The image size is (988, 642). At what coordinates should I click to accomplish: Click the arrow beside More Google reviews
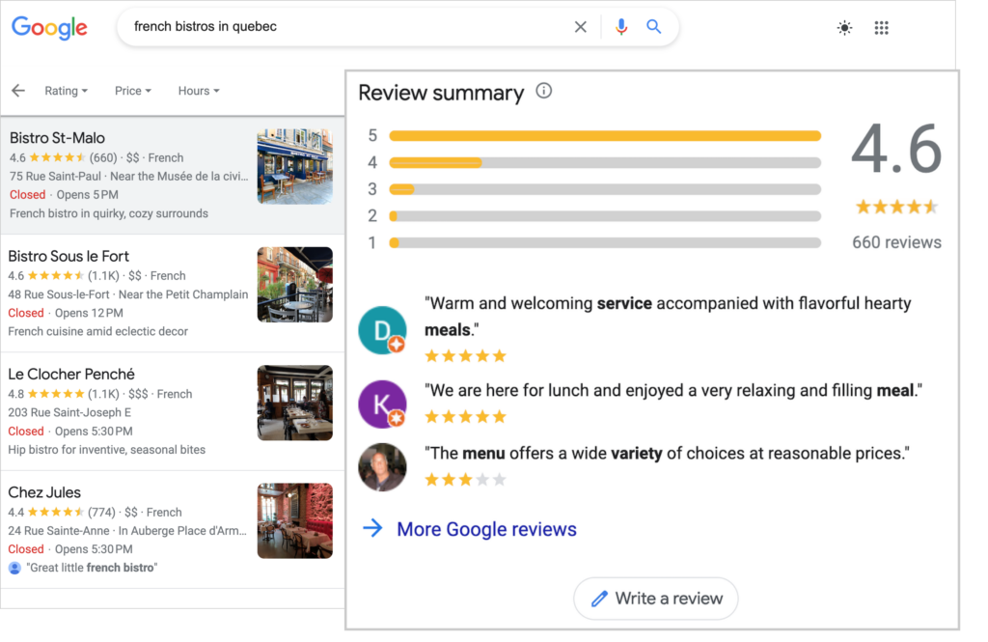[373, 528]
